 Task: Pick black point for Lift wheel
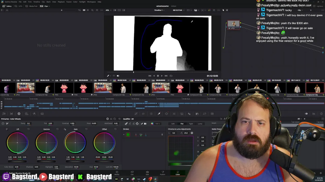[x=7, y=129]
